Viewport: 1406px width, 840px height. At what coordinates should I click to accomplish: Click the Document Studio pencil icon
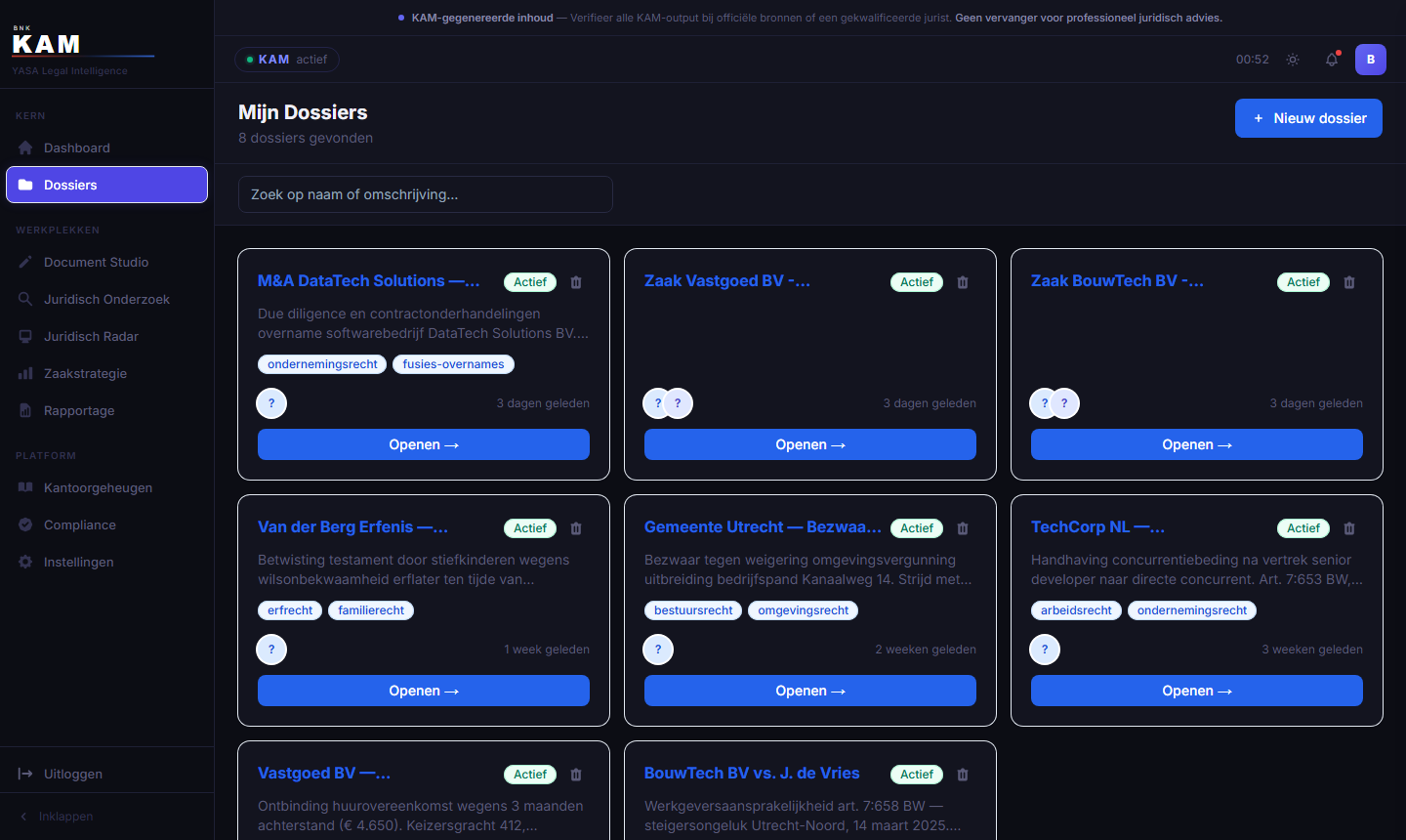click(x=25, y=262)
